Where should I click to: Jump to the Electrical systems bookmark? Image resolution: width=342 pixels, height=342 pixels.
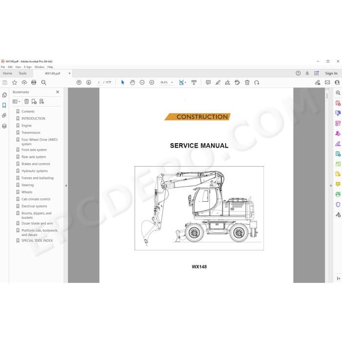(34, 206)
